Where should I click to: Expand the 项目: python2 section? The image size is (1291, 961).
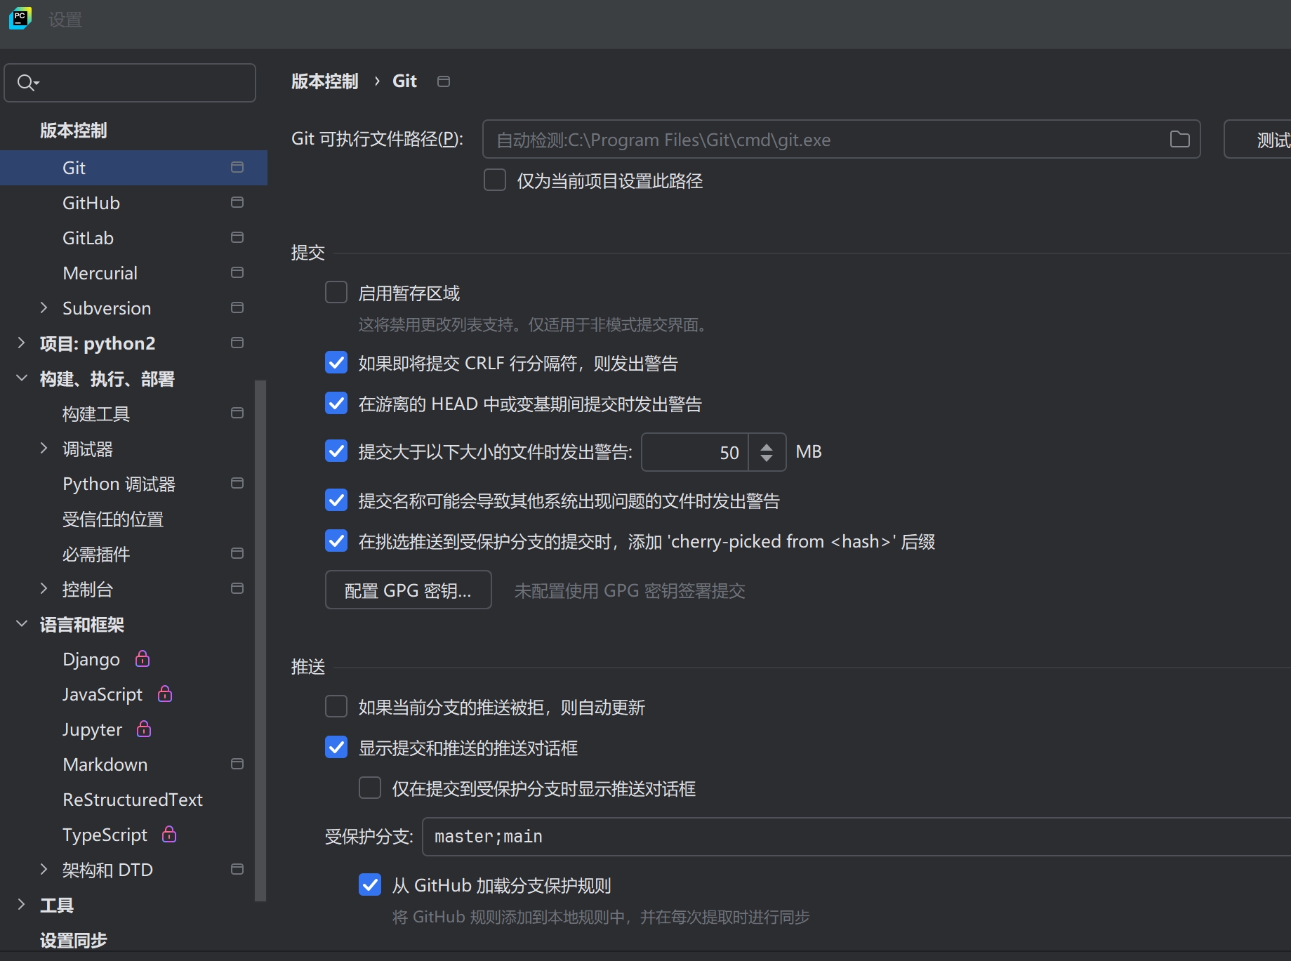click(21, 343)
